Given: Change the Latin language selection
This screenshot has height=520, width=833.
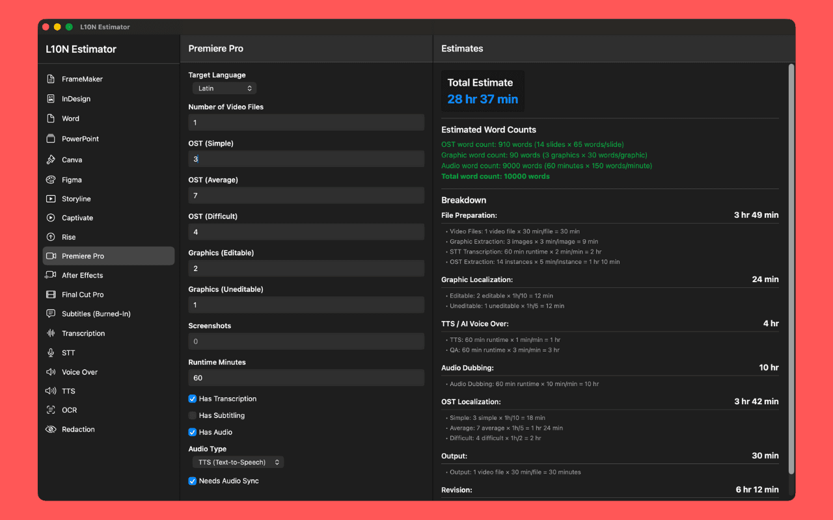Looking at the screenshot, I should [225, 88].
